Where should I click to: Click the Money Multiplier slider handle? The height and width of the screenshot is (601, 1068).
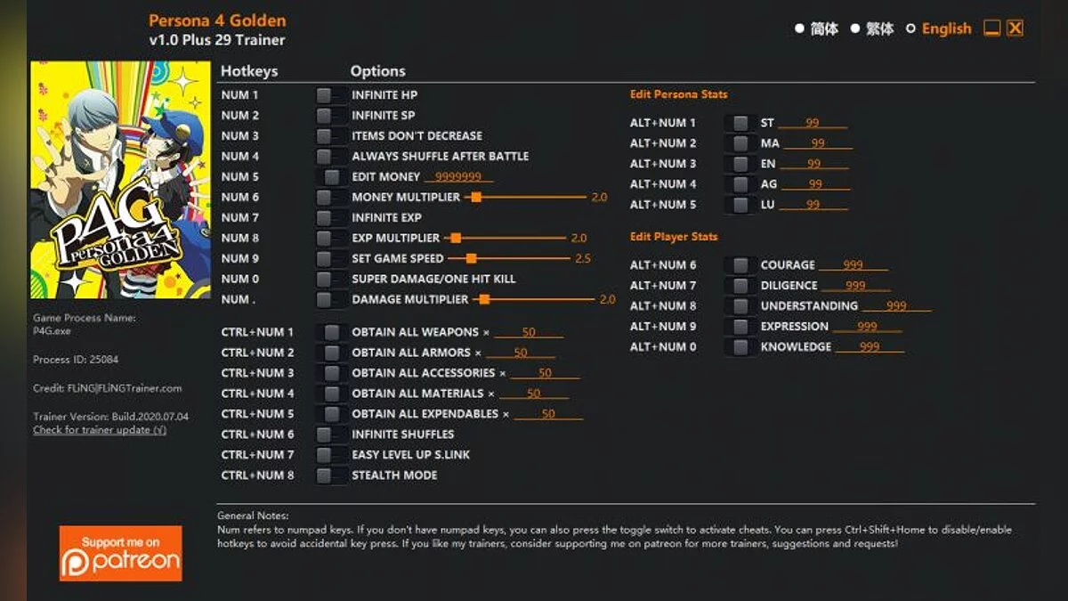476,197
